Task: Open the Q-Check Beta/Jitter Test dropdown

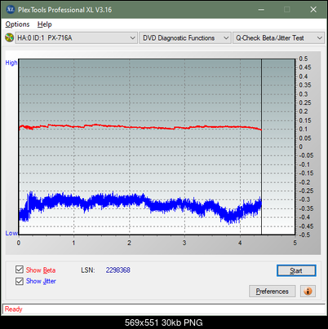Action: (x=278, y=38)
